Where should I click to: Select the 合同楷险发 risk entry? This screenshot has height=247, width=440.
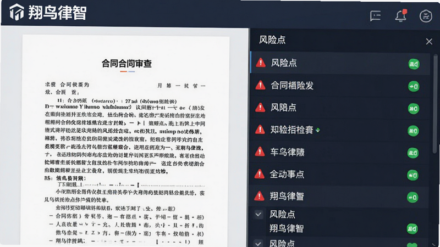pos(340,86)
